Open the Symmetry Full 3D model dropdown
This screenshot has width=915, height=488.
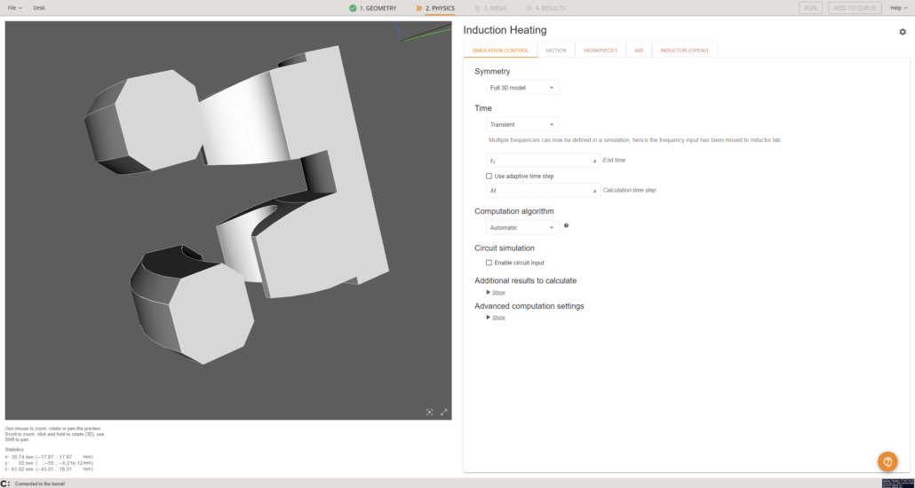(x=522, y=88)
